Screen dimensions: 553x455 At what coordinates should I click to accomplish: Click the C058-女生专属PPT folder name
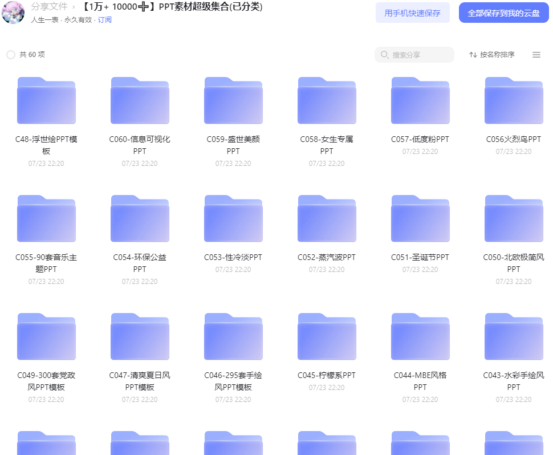point(327,145)
